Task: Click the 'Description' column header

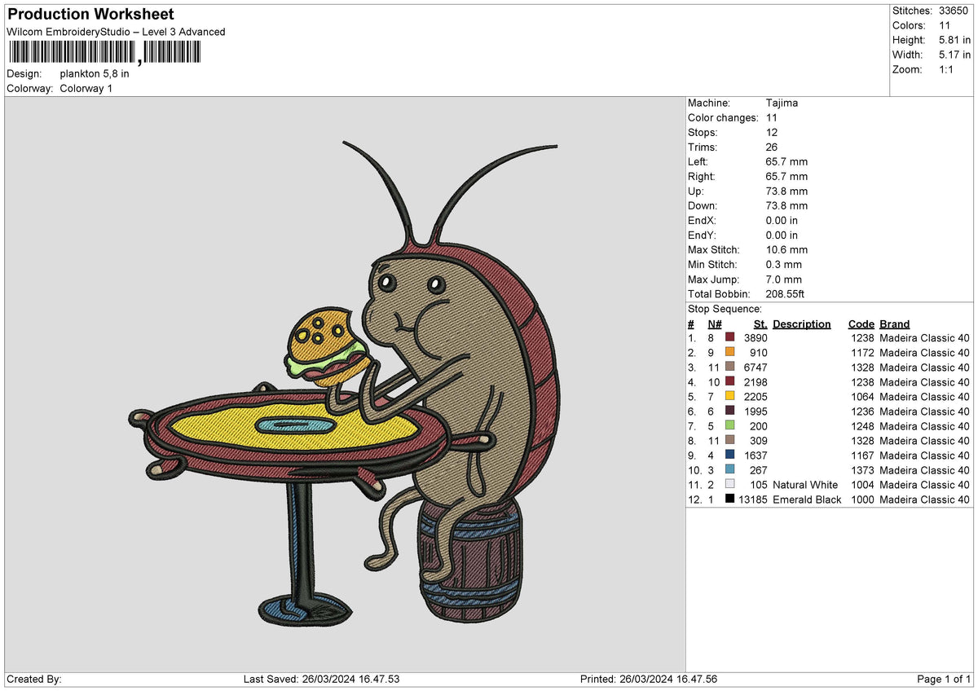Action: (x=802, y=323)
